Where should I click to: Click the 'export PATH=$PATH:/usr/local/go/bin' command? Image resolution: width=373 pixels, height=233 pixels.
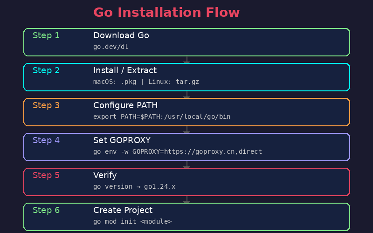click(x=162, y=117)
